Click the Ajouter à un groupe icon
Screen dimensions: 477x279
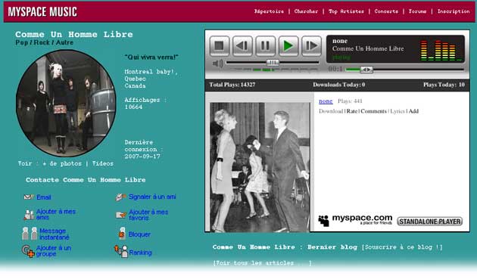[28, 251]
